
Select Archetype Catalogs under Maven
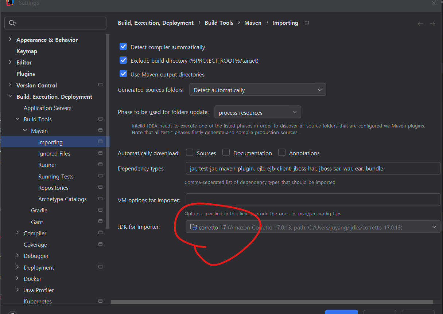pos(62,199)
